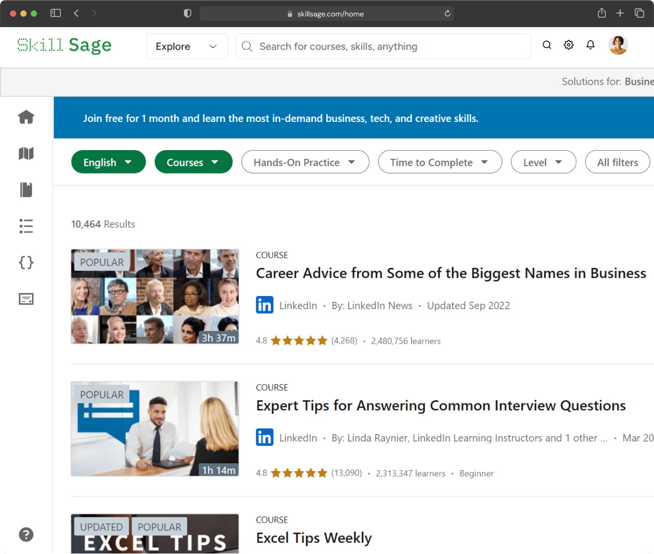The width and height of the screenshot is (654, 554).
Task: Open Career Advice from Biggest Names course
Action: 451,274
